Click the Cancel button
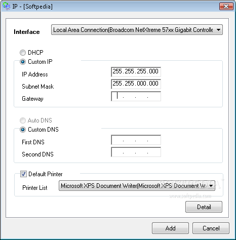 point(211,228)
